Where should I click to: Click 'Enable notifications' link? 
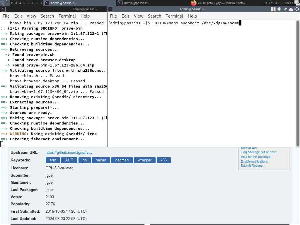pyautogui.click(x=254, y=161)
